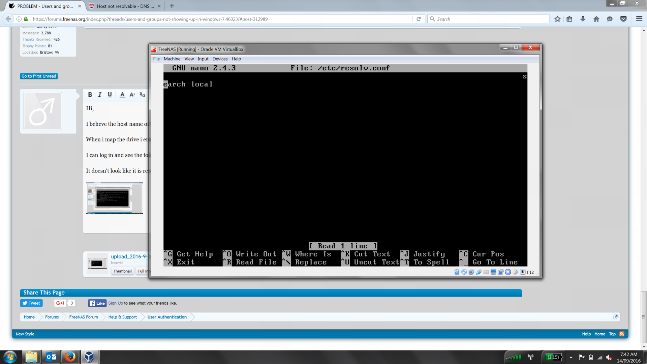Show hidden system tray icons
Screen dimensions: 647x364
571,357
